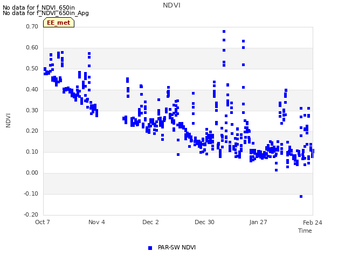
Task: Click the Dec 30 x-axis tick label
Action: click(x=204, y=222)
